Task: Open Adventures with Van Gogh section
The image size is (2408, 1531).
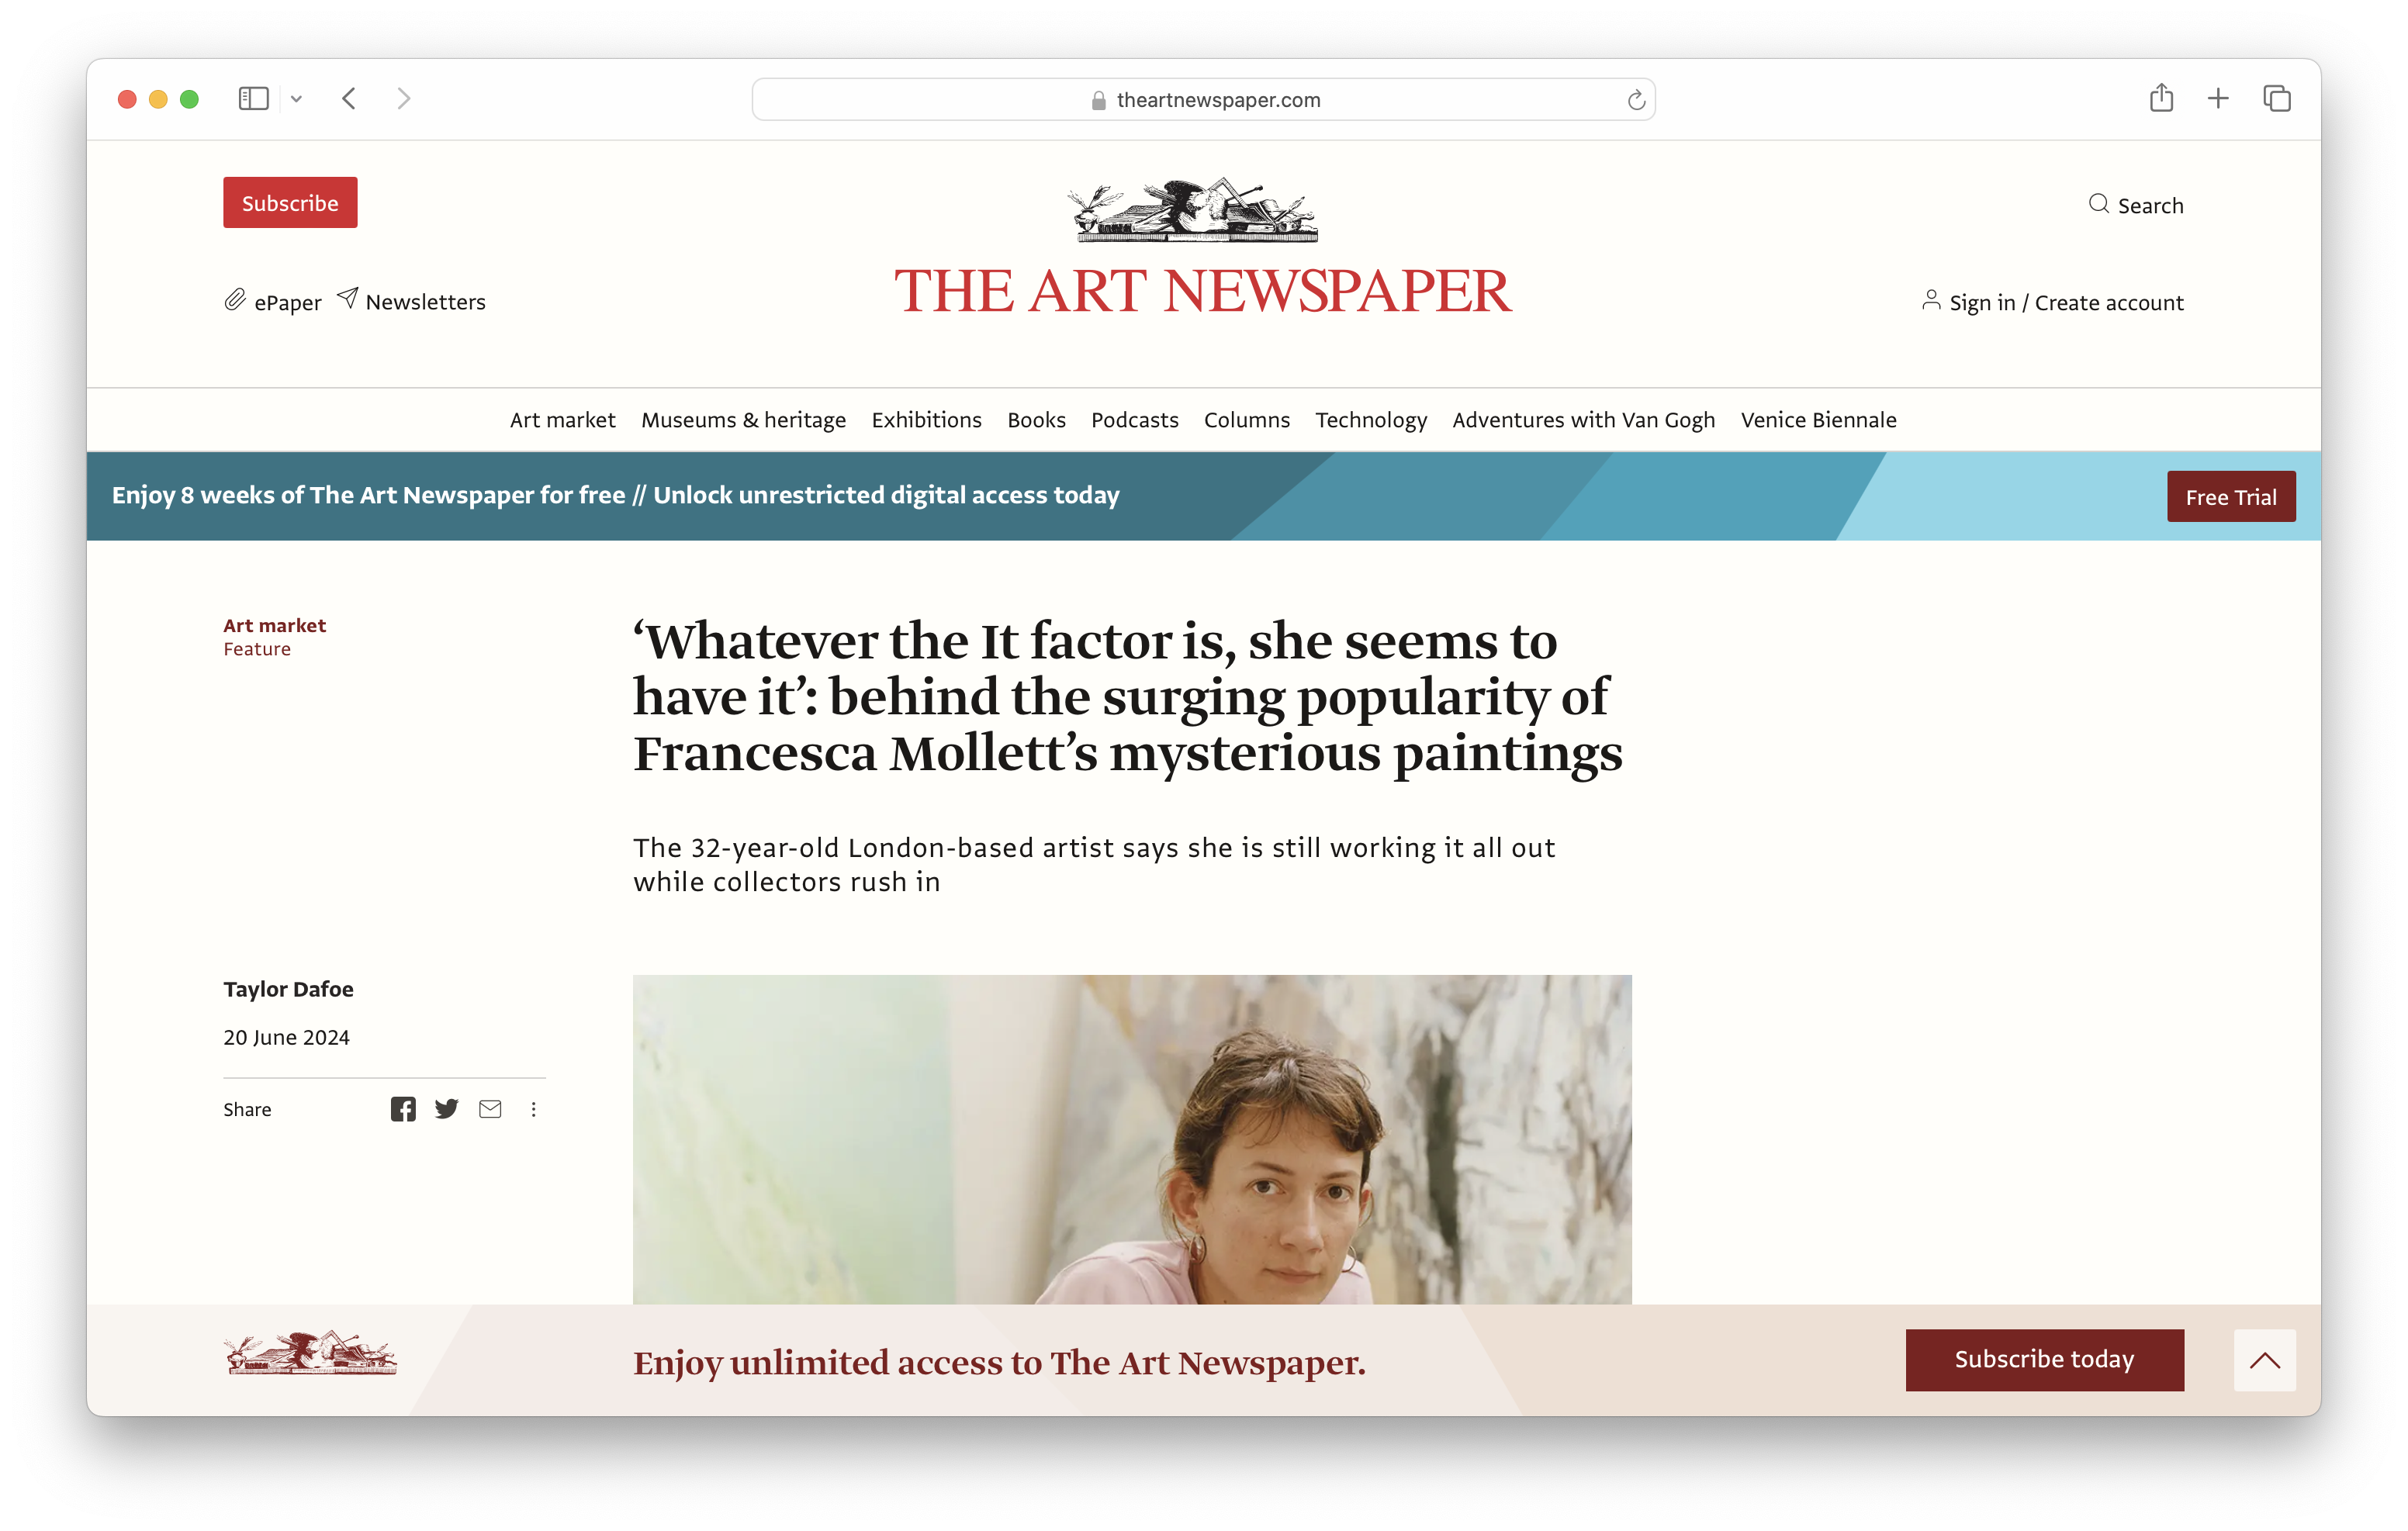Action: pos(1583,419)
